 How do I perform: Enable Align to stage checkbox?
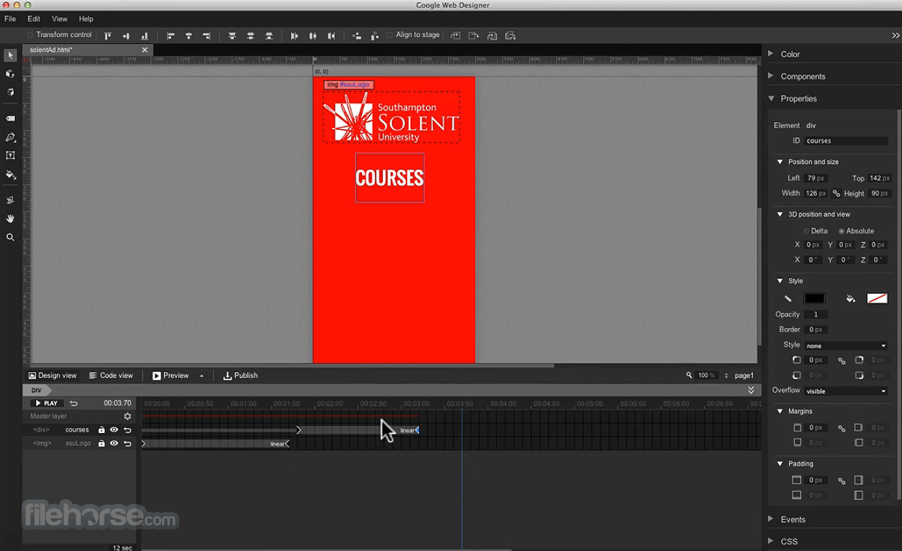390,35
